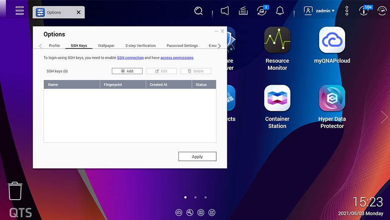
Task: Open the 2-step Verification tab
Action: pos(140,46)
